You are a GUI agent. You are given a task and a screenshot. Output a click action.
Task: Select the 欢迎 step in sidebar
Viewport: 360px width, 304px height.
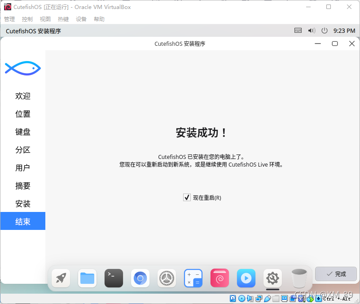click(x=23, y=96)
